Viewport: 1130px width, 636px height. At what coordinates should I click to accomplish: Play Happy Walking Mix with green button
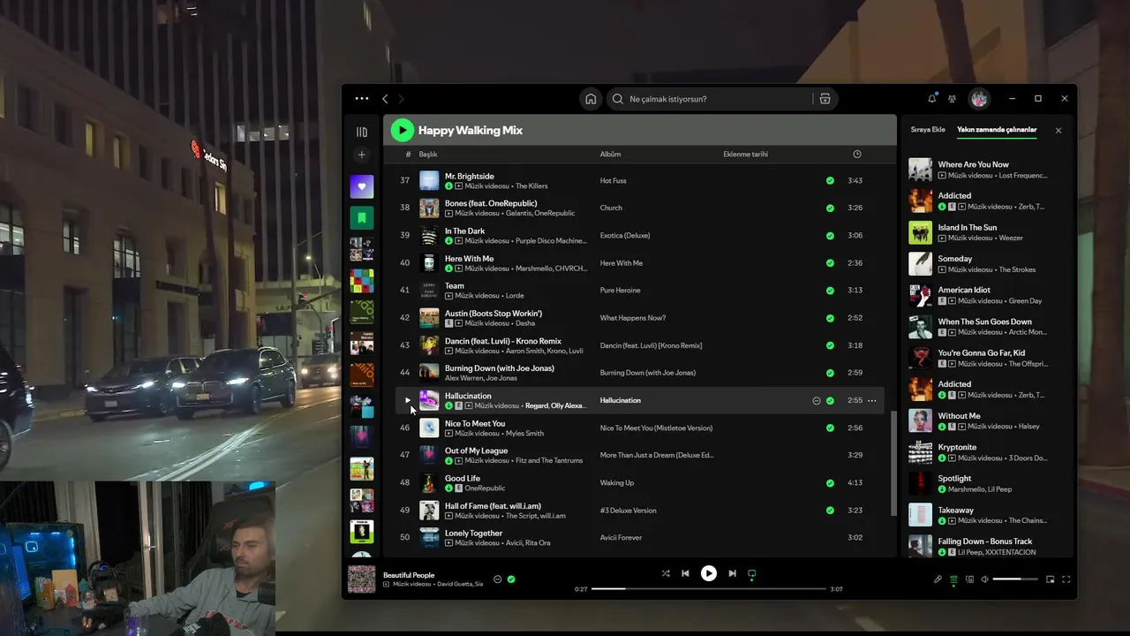coord(402,130)
